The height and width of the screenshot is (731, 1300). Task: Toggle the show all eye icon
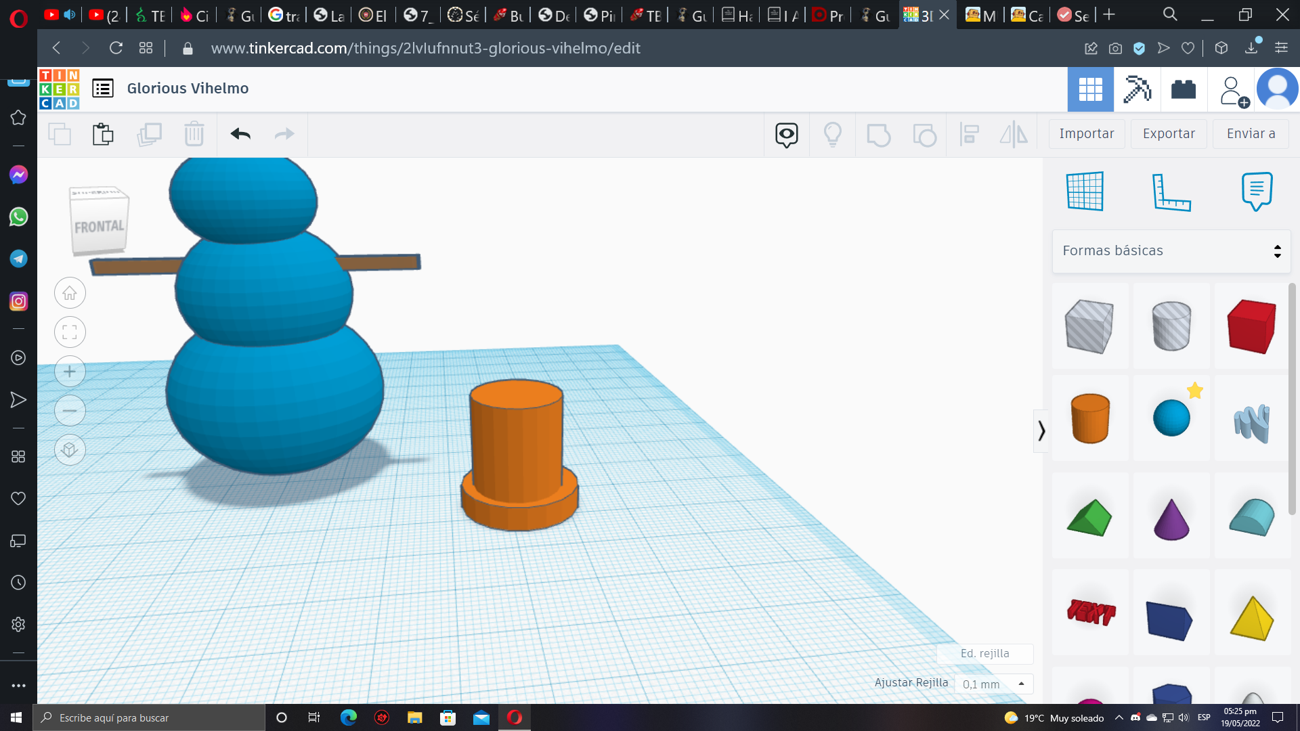click(786, 135)
